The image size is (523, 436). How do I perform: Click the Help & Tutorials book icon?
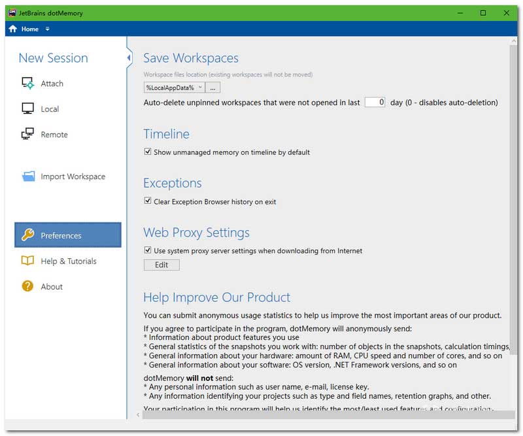(x=27, y=261)
